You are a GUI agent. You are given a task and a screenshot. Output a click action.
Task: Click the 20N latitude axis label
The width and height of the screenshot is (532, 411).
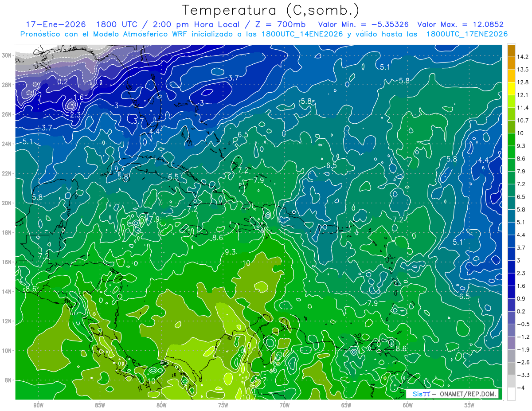point(7,203)
